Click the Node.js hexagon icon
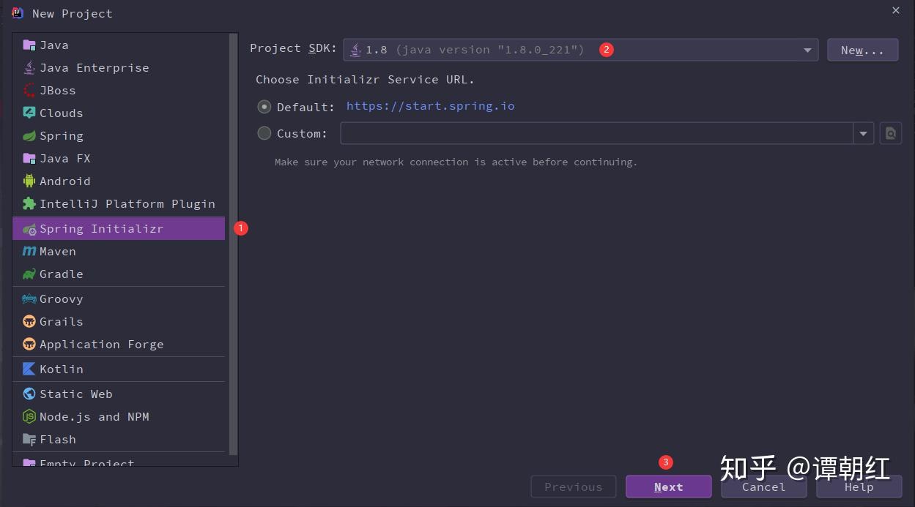 (29, 416)
